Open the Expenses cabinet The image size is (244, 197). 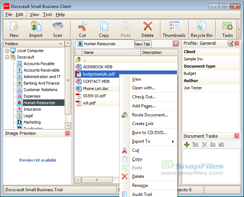point(32,96)
